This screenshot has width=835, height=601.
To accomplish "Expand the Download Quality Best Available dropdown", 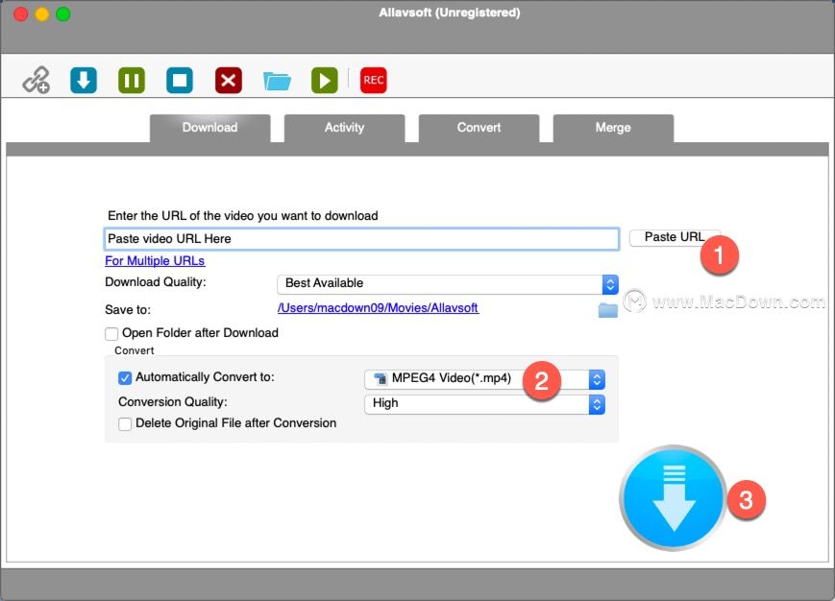I will [448, 284].
